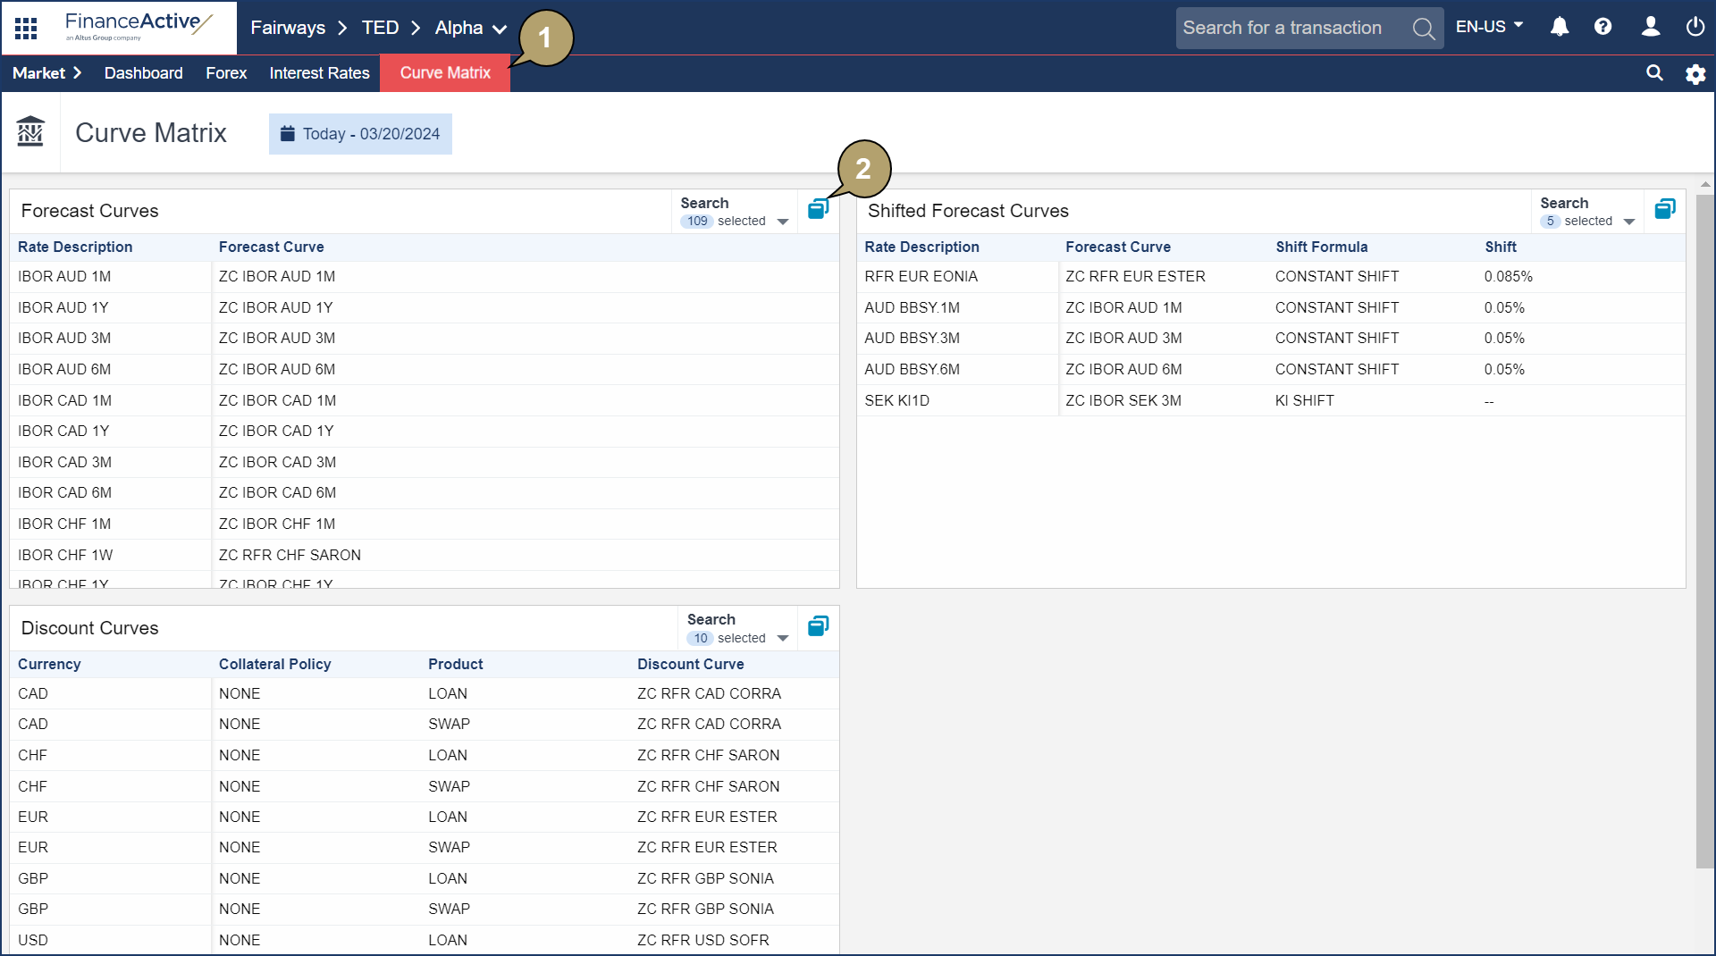Click ZC RFR USD SOFR discount curve cell
The height and width of the screenshot is (956, 1716).
[702, 940]
